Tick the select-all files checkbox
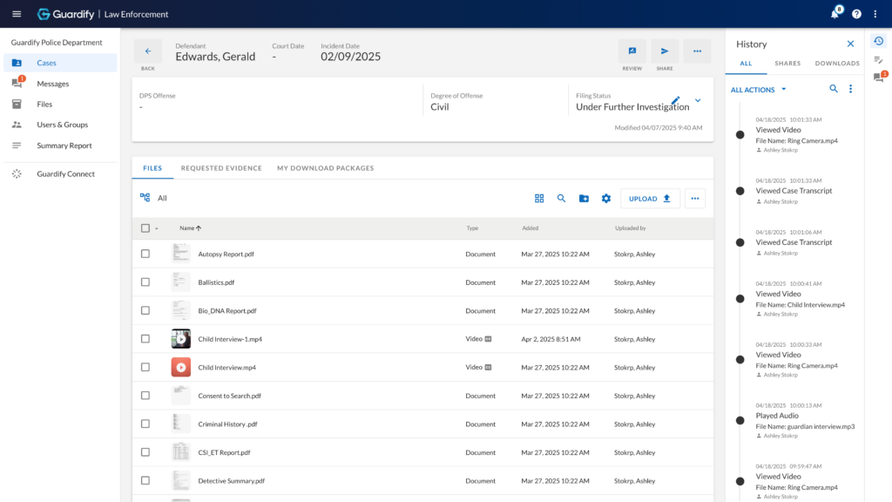This screenshot has height=502, width=892. [145, 228]
